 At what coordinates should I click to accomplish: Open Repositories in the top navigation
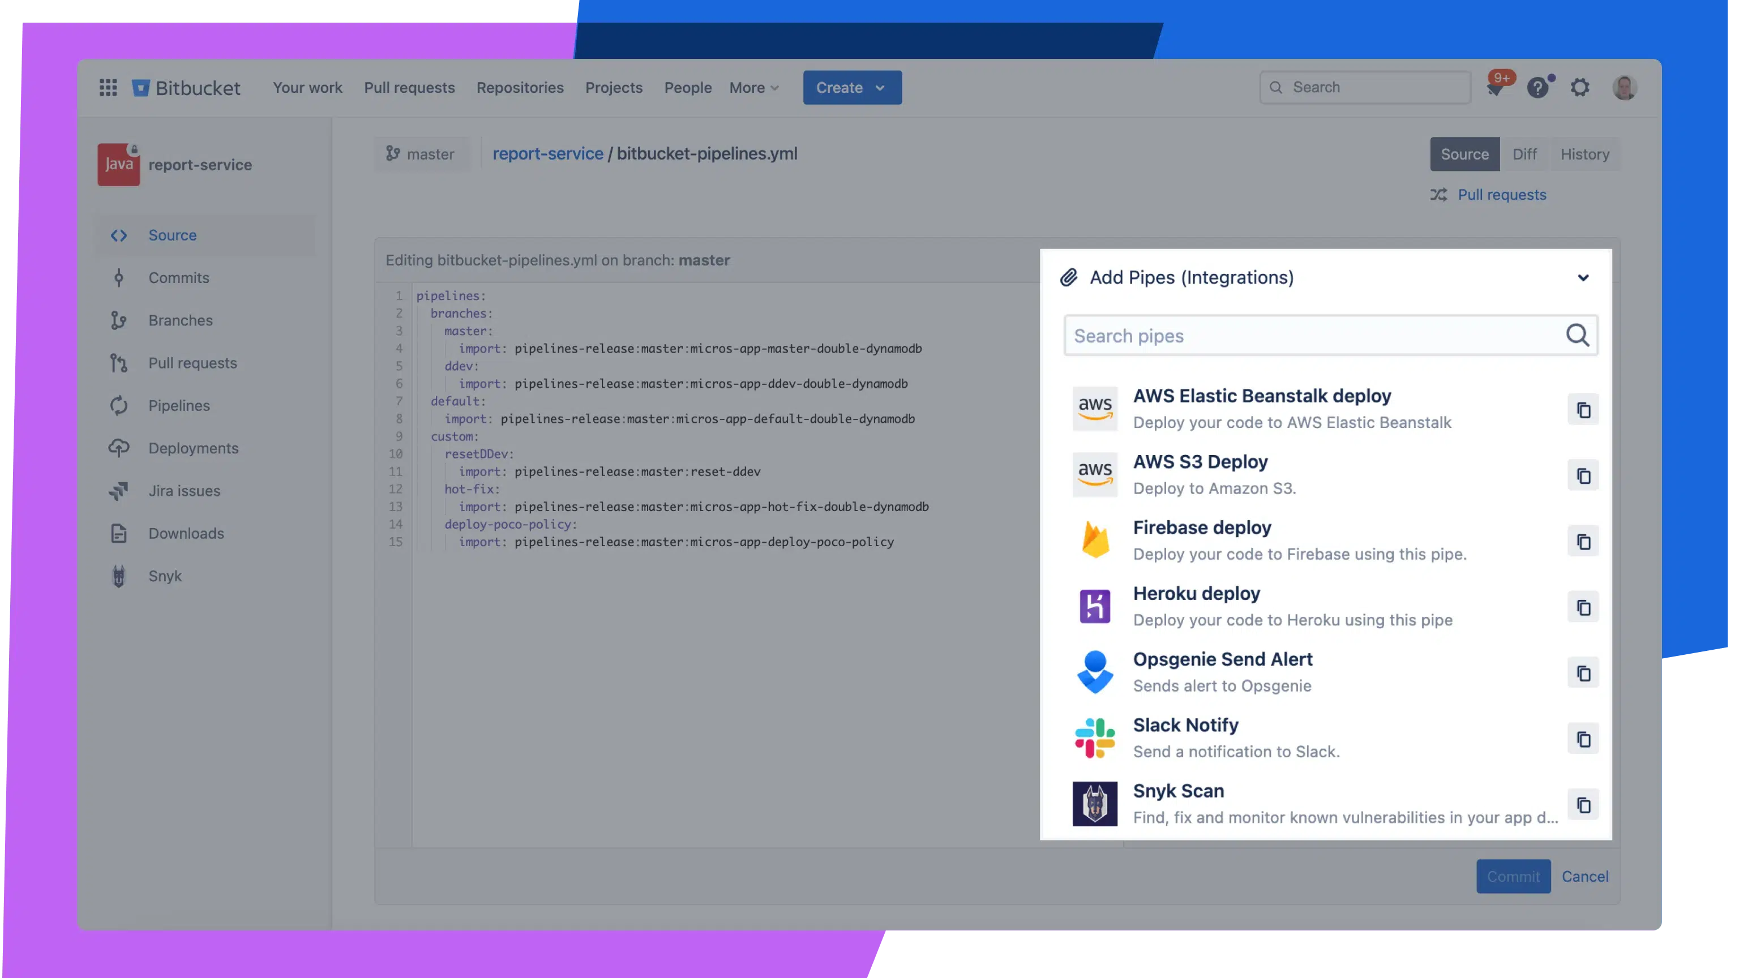(x=520, y=88)
